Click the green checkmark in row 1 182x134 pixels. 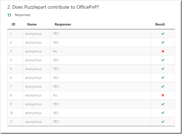(163, 34)
